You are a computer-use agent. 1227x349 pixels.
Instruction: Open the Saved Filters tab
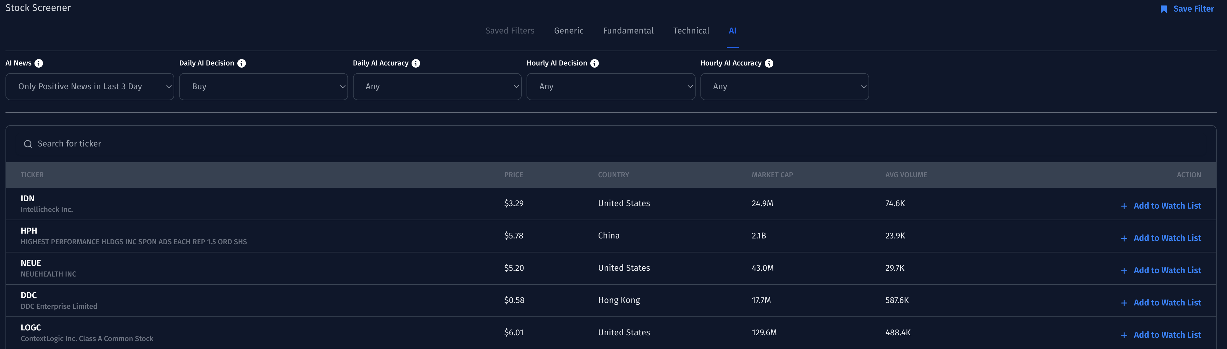[x=510, y=31]
